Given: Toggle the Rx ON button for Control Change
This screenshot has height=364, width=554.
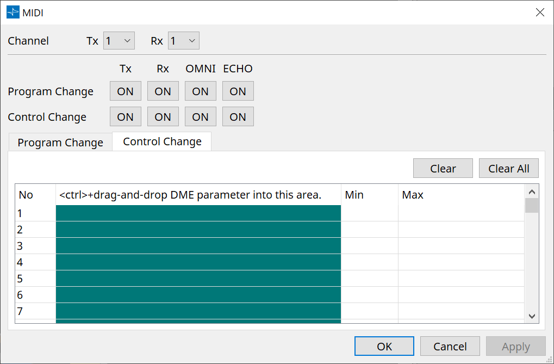Looking at the screenshot, I should pos(163,116).
